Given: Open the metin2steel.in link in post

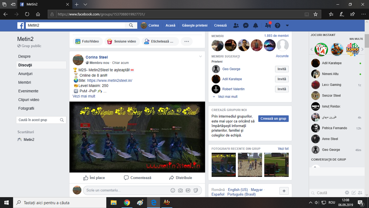Looking at the screenshot, I should [110, 81].
